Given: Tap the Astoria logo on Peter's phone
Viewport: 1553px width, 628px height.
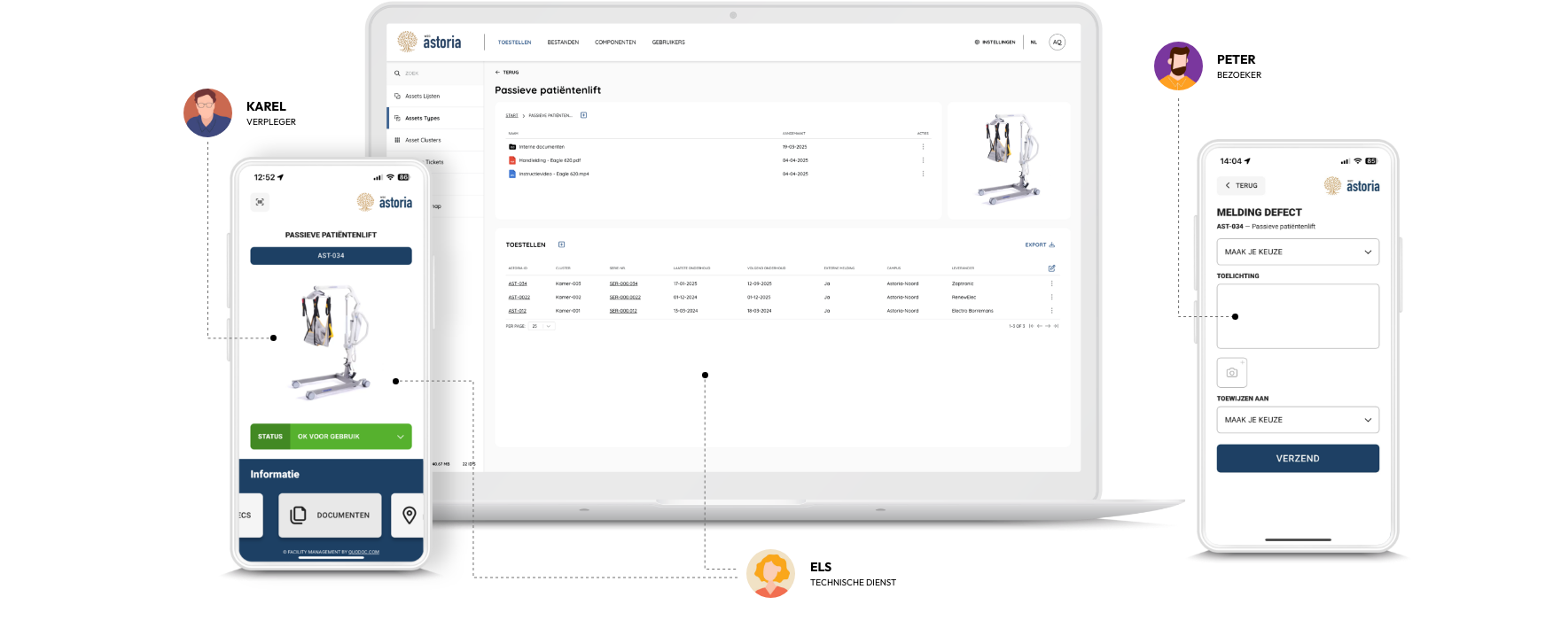Looking at the screenshot, I should point(1352,186).
